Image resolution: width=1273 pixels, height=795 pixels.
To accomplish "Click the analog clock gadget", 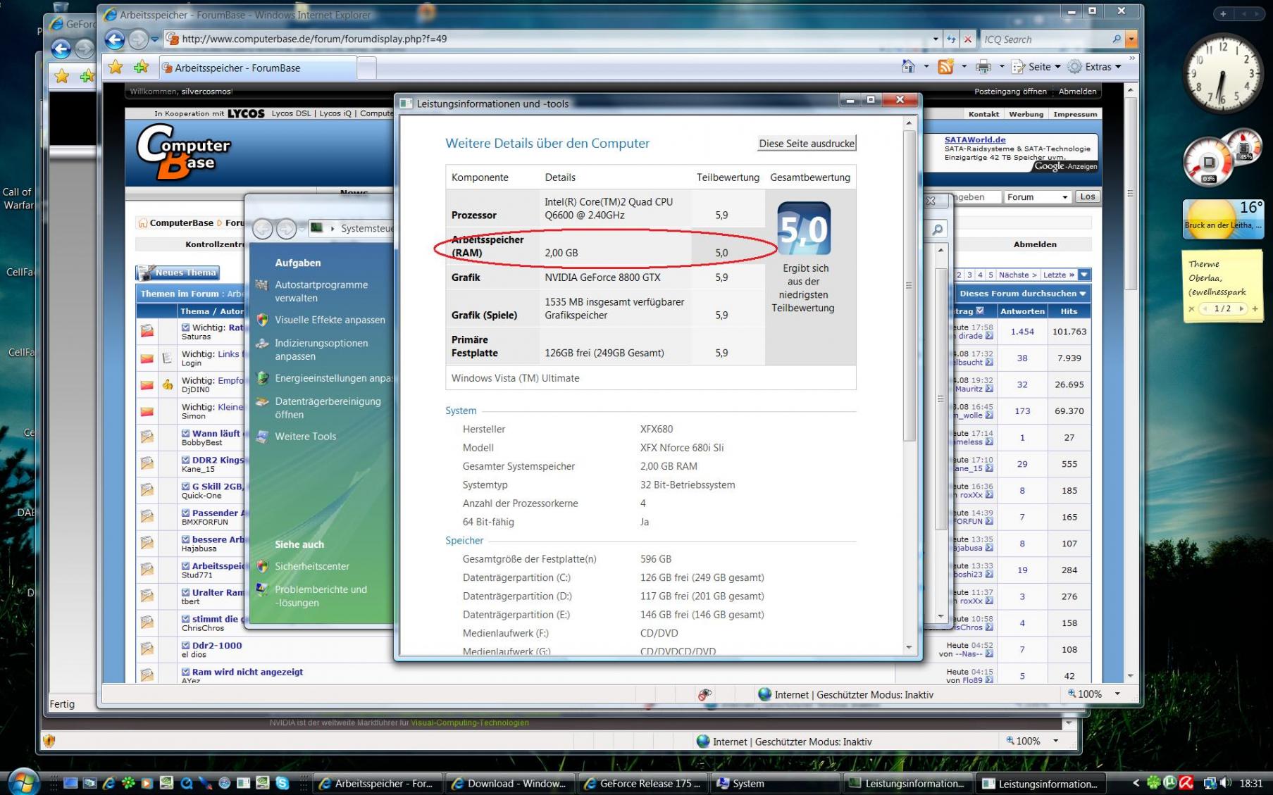I will pos(1223,73).
